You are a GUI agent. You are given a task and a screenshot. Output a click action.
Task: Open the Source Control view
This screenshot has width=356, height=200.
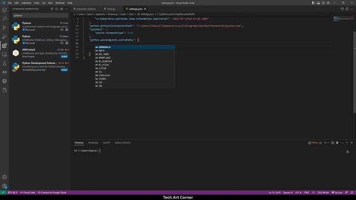[x=4, y=28]
